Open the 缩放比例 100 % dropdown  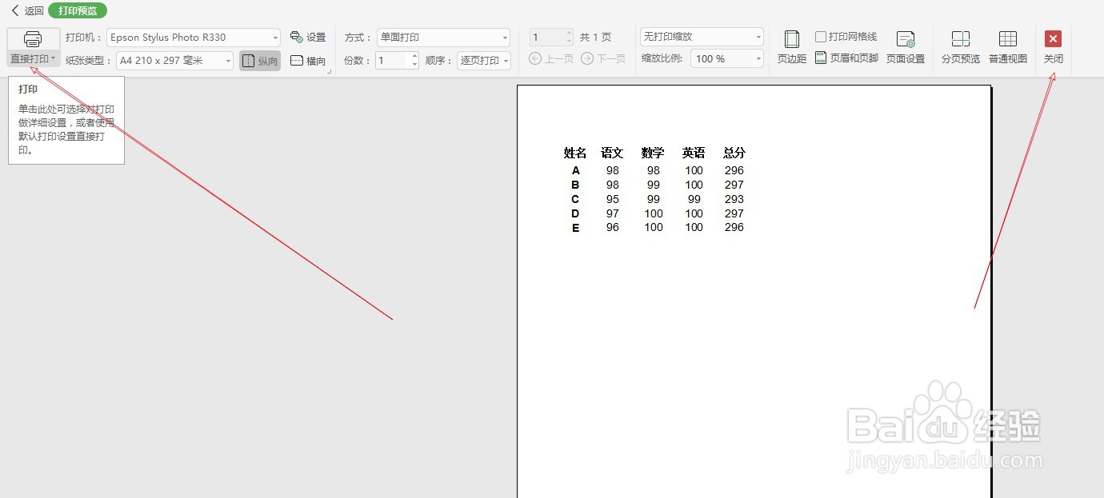coord(727,58)
